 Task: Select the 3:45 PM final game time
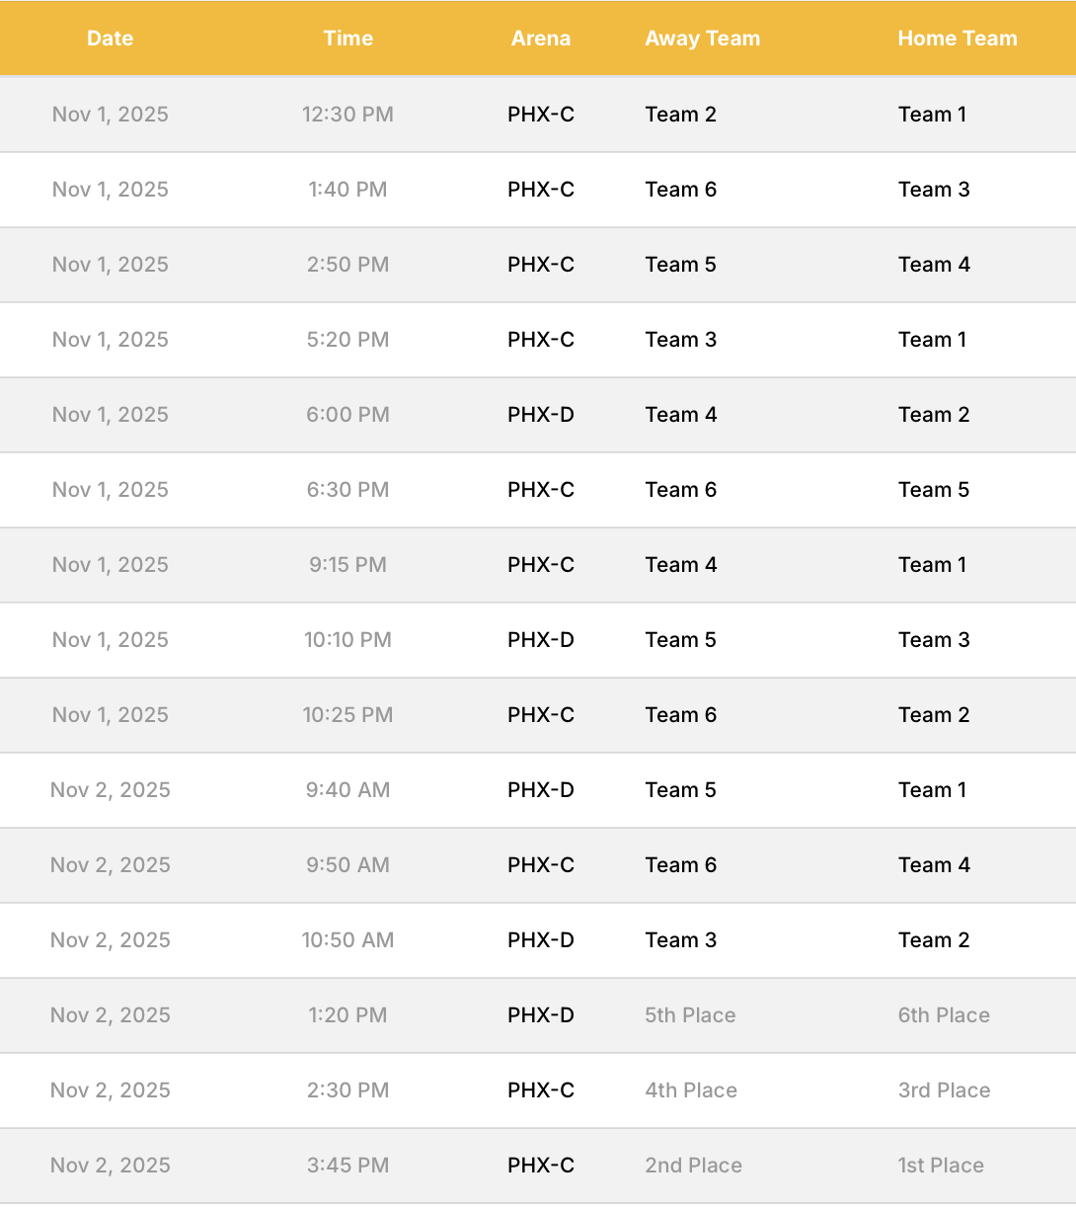pyautogui.click(x=347, y=1166)
